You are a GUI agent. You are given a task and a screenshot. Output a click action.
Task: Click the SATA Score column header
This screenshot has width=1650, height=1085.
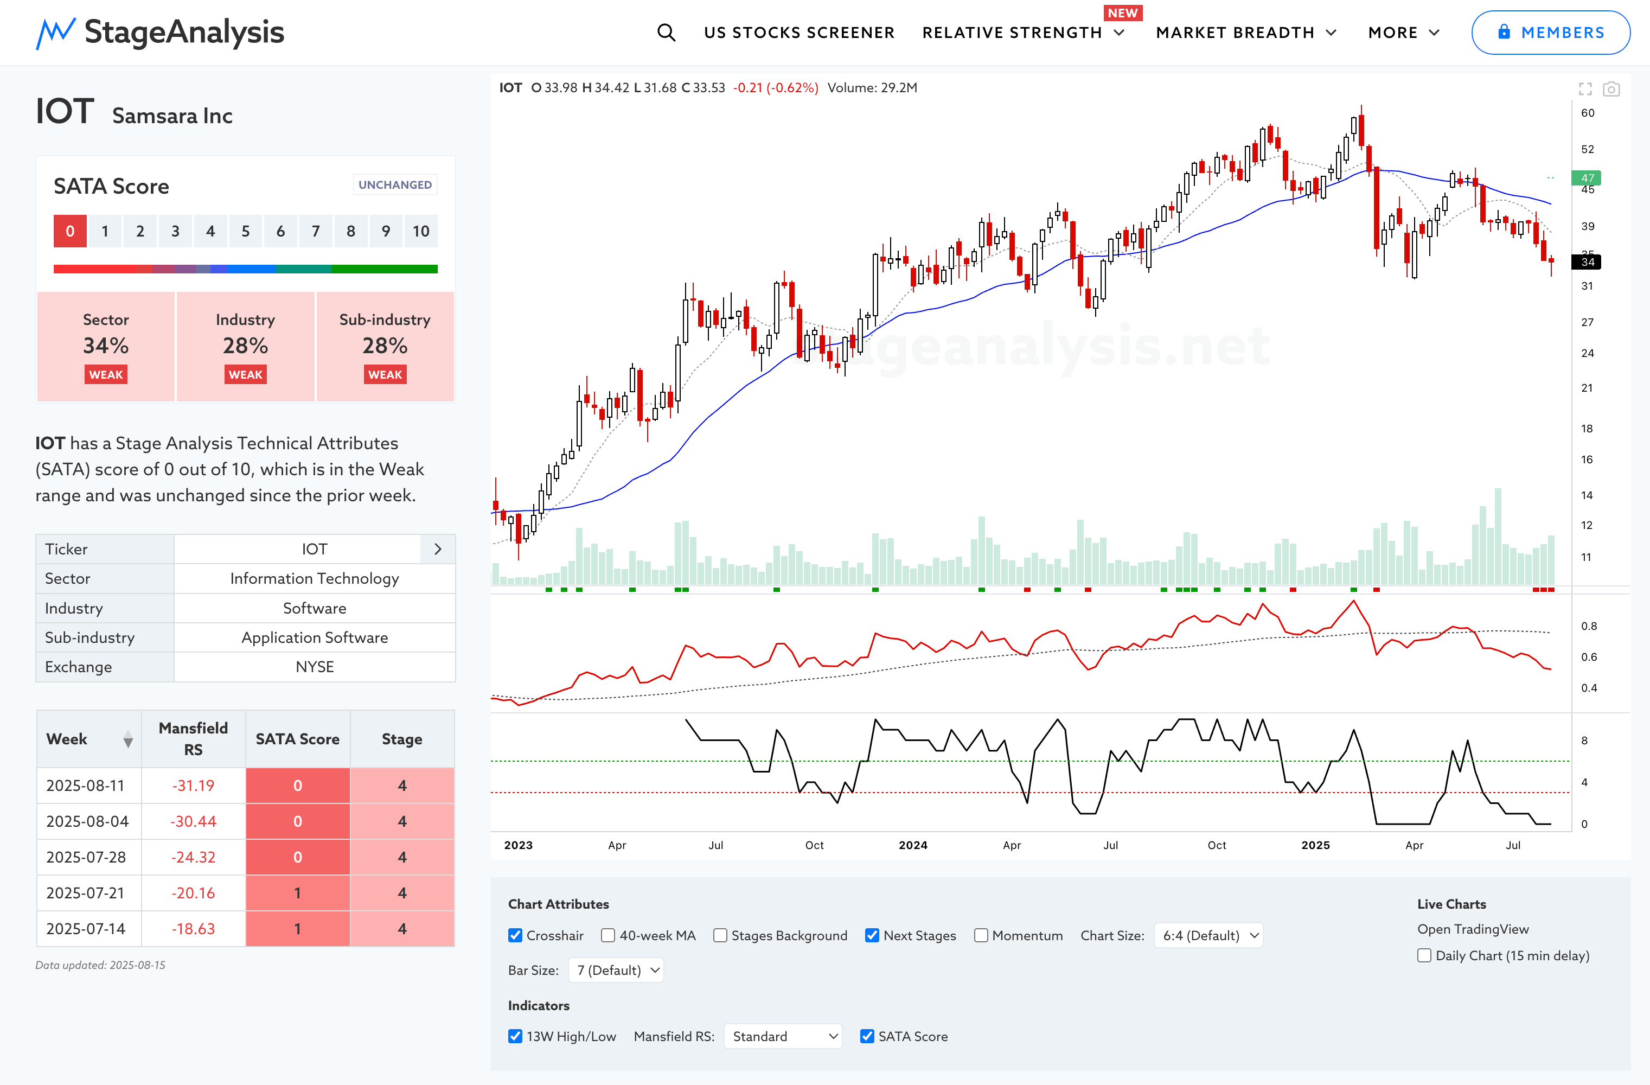point(297,739)
